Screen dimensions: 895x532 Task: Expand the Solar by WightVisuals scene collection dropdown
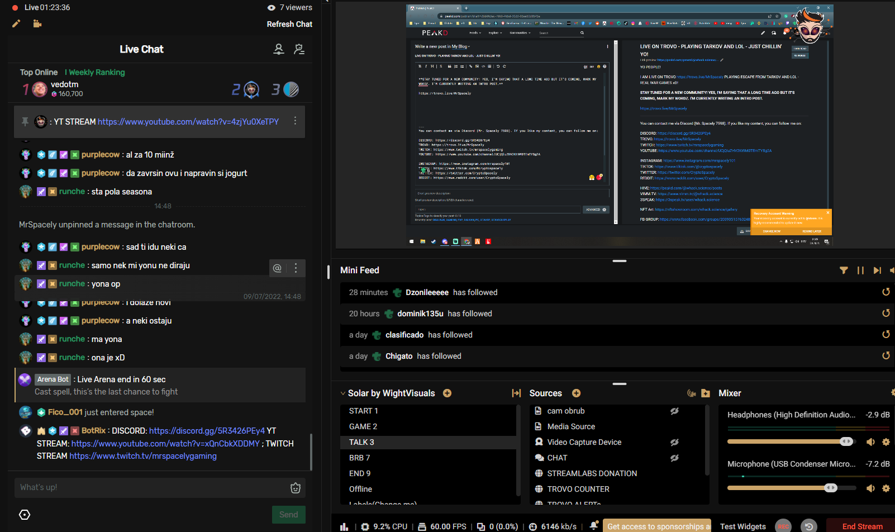pyautogui.click(x=343, y=393)
